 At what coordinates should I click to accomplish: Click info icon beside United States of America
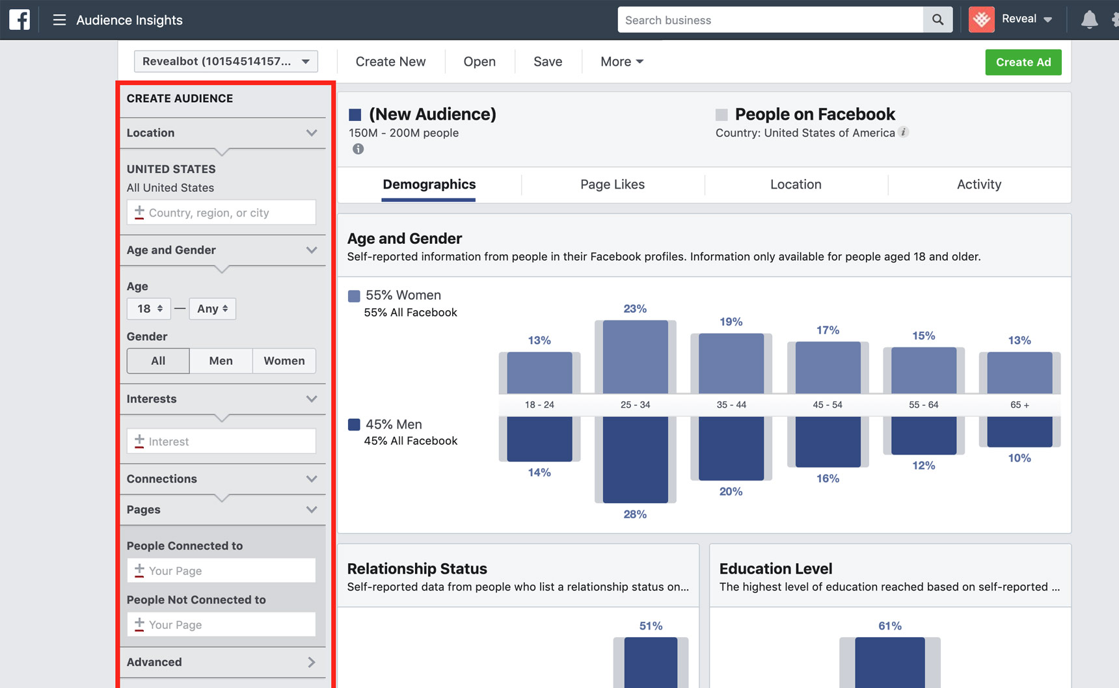[x=903, y=132]
